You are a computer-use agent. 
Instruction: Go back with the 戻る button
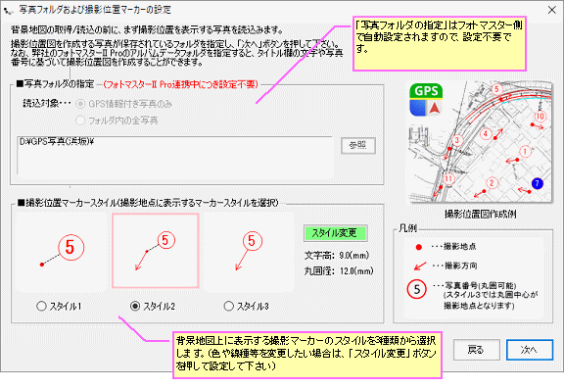[476, 349]
